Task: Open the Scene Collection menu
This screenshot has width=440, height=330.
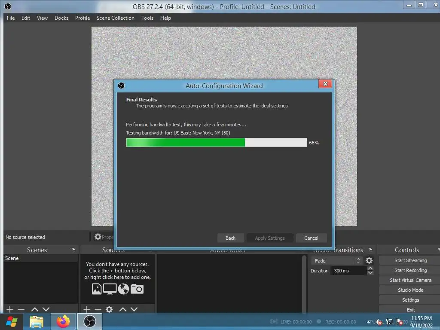Action: click(x=115, y=18)
